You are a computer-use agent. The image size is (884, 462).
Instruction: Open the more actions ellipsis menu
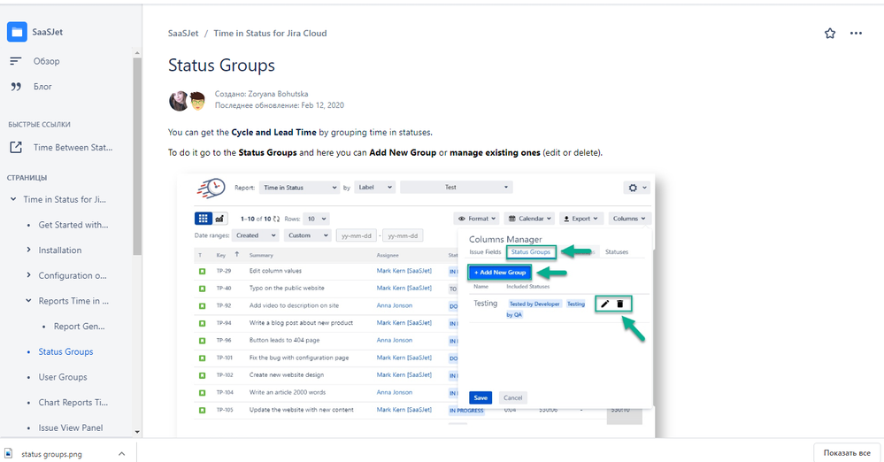[856, 34]
